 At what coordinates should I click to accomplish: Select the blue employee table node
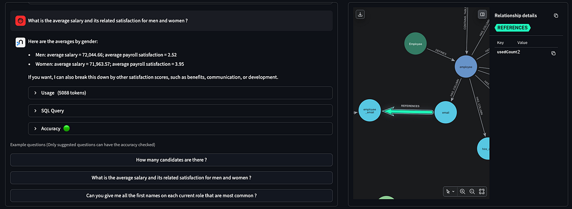[466, 67]
